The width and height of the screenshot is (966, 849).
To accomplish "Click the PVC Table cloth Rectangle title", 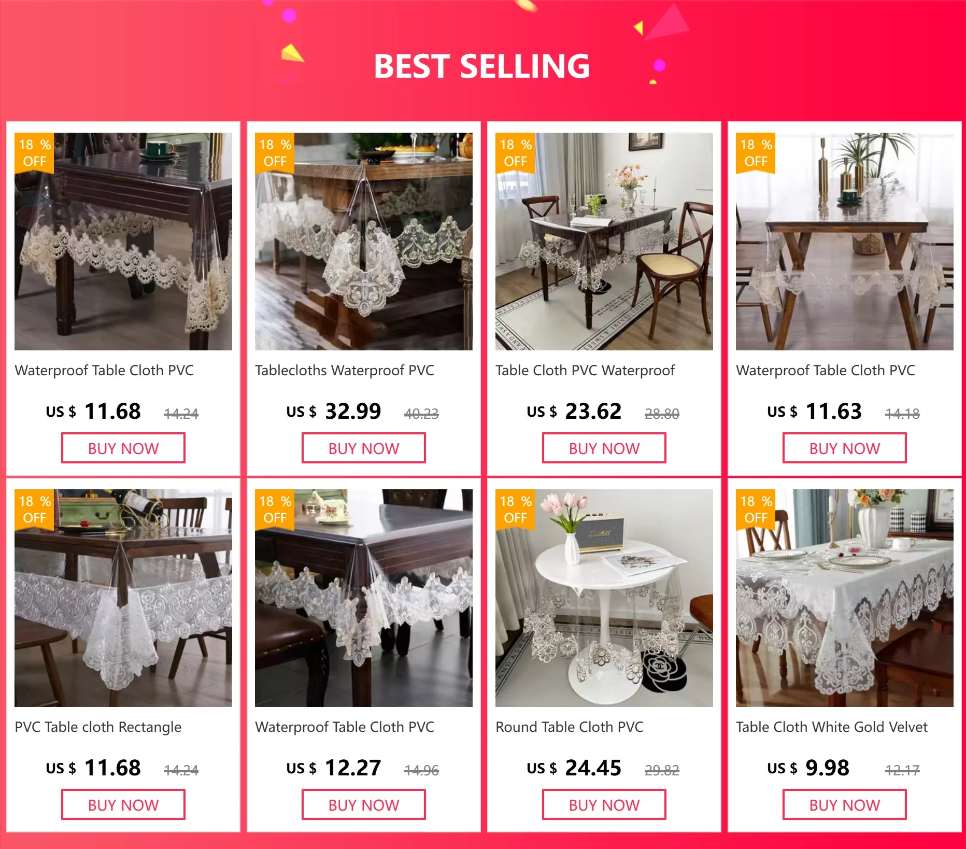I will (98, 727).
